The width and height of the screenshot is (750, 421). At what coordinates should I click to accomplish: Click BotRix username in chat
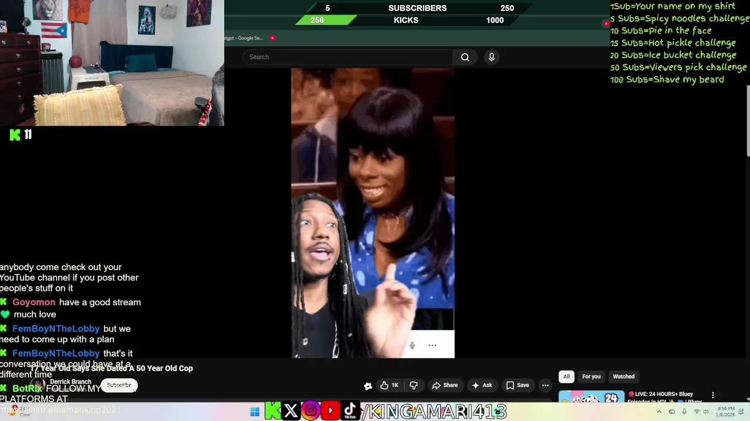27,389
